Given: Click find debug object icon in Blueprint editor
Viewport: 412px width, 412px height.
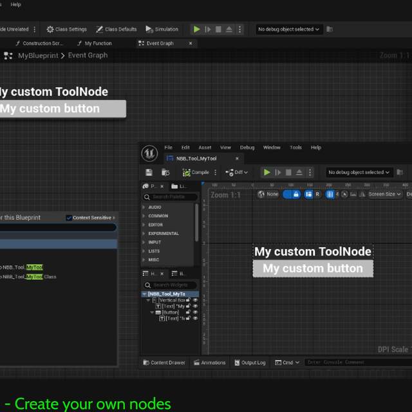Looking at the screenshot, I should [330, 29].
